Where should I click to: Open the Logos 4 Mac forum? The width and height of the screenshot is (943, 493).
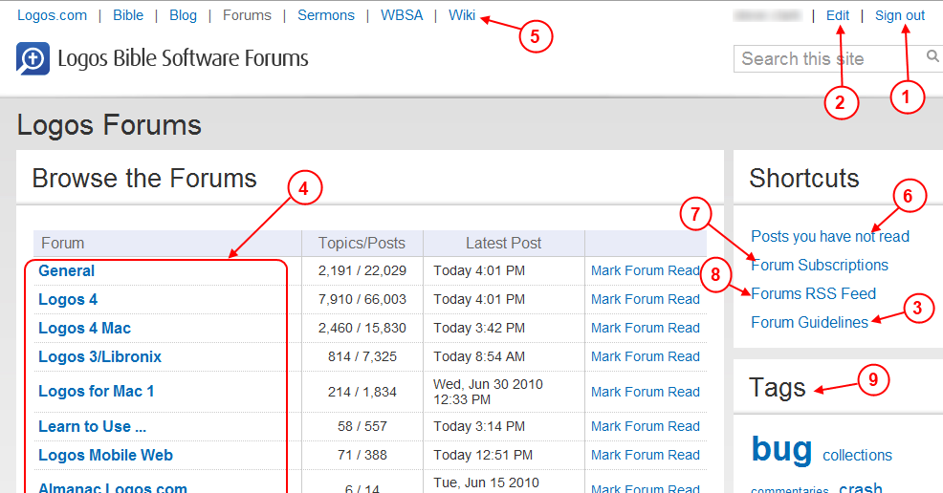(85, 329)
